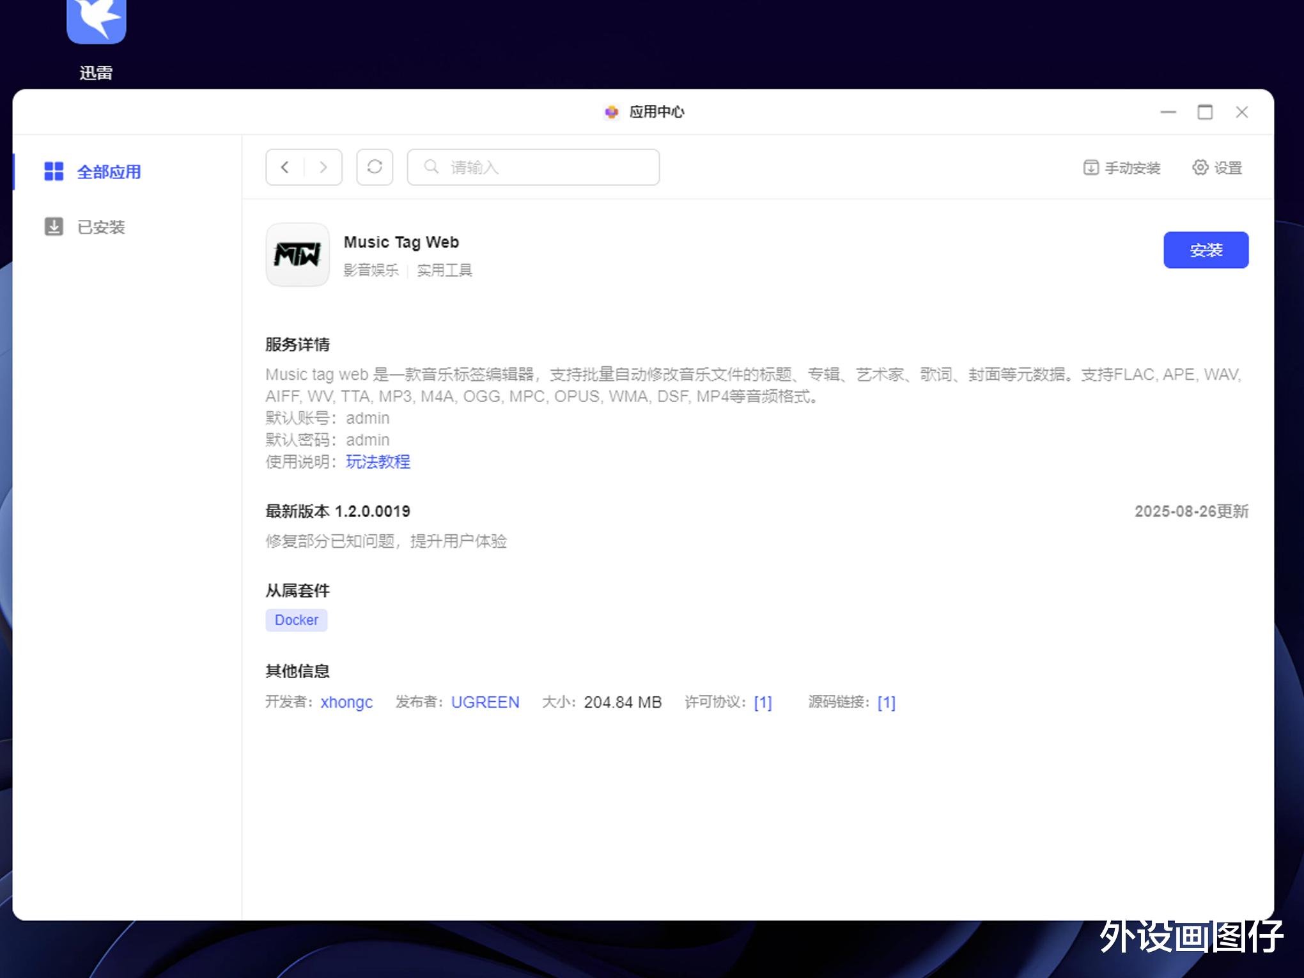Maximize the 应用中心 window
1304x978 pixels.
(1205, 113)
